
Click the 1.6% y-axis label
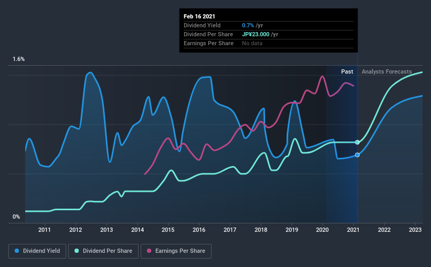click(18, 59)
